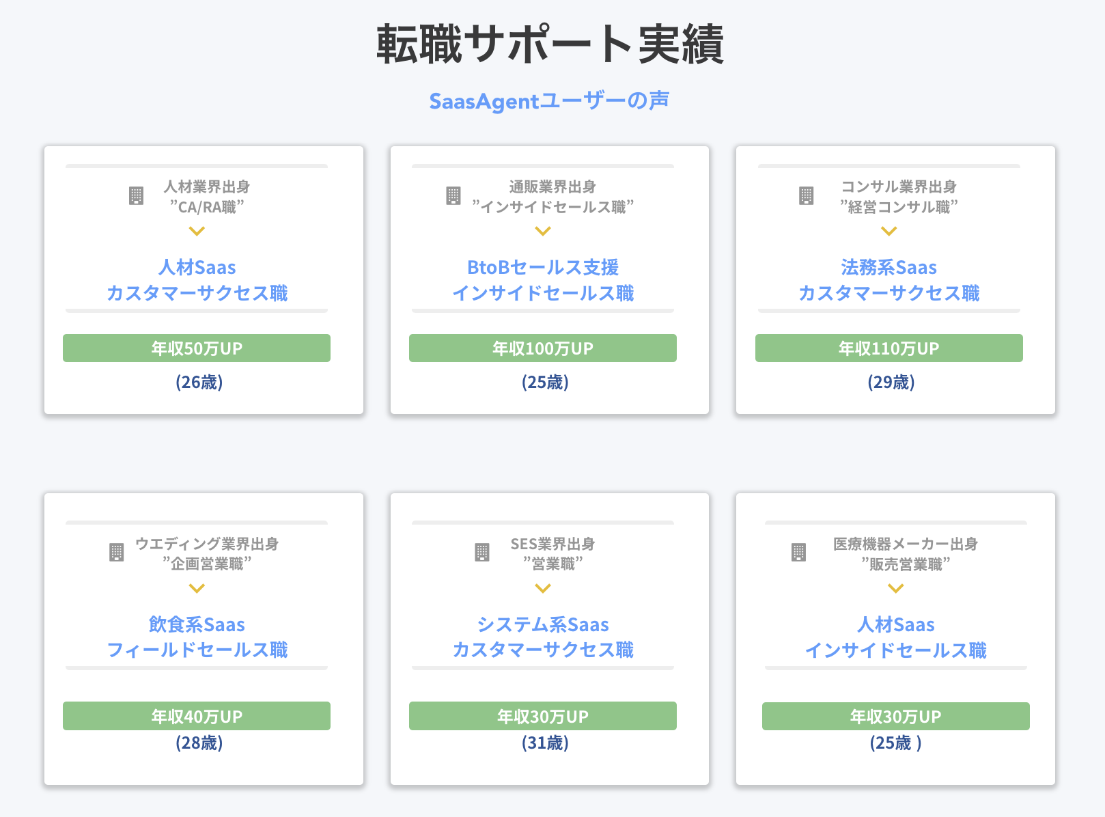Click building icon beside ウエディング業界出身

coord(117,553)
